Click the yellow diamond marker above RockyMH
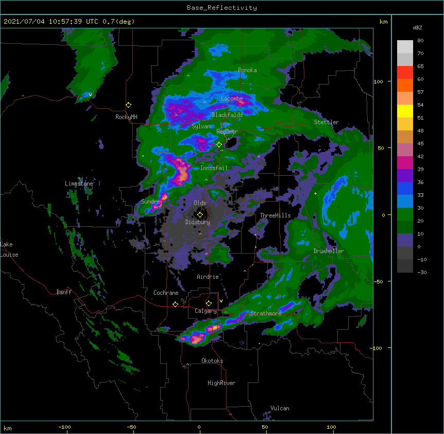This screenshot has height=434, width=444. [129, 105]
